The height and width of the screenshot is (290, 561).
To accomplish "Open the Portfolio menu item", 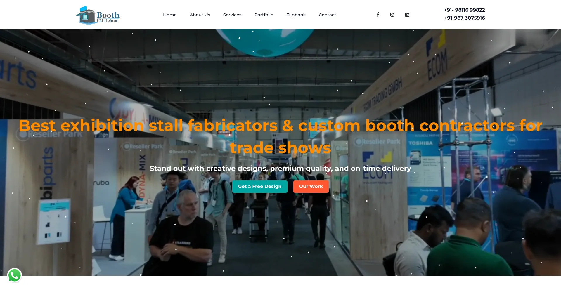I will click(264, 15).
